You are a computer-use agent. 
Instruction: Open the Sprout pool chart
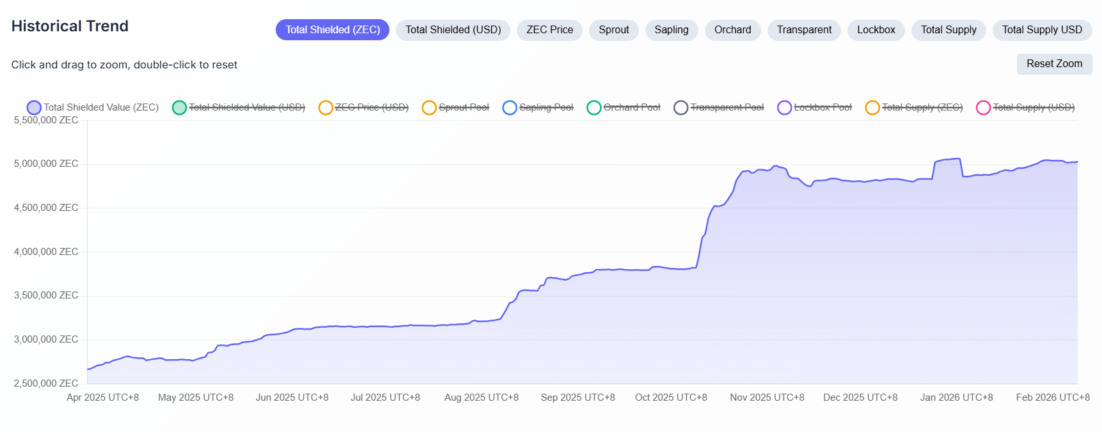[613, 30]
